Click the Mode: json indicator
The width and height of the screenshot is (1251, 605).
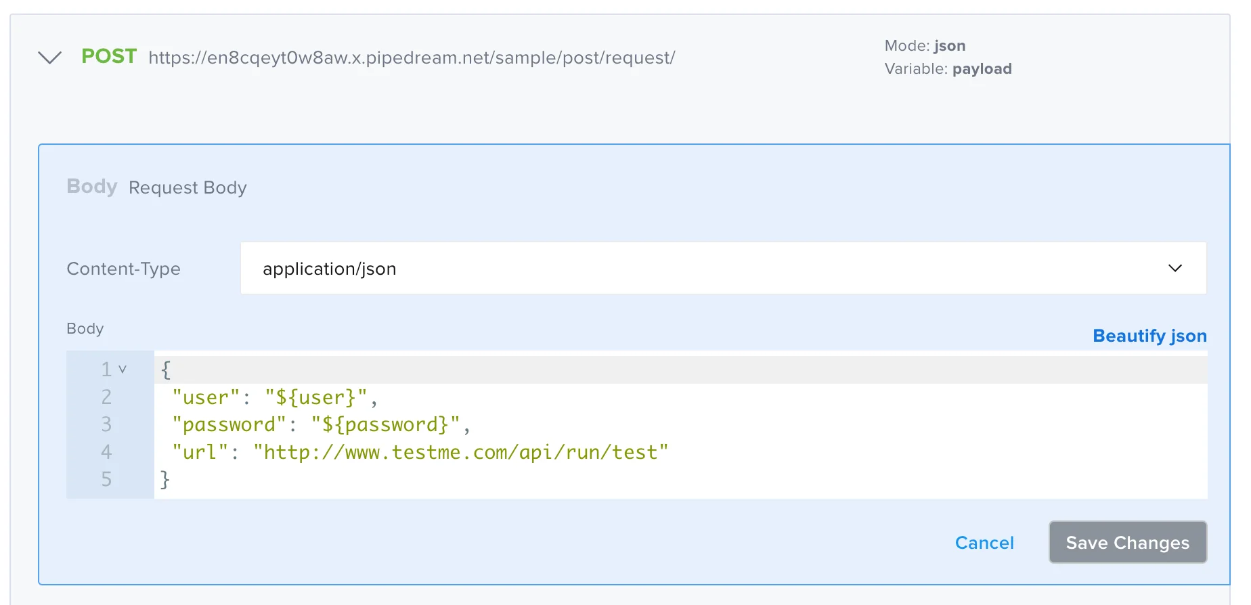pos(924,46)
